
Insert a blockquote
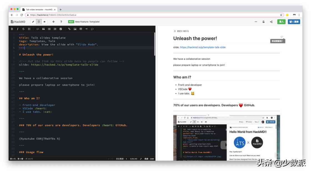(x=43, y=29)
